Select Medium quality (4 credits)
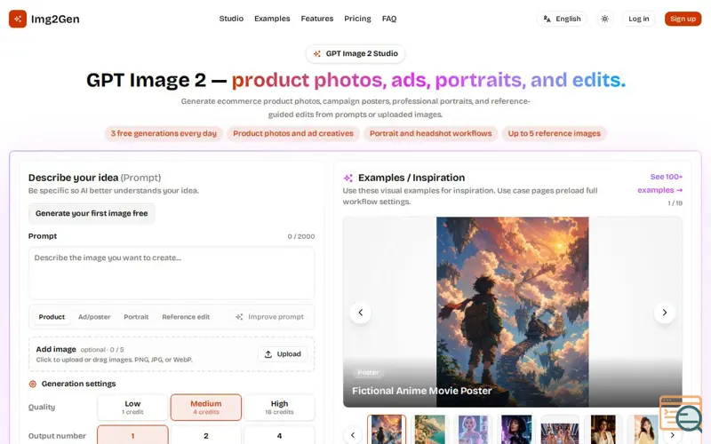The height and width of the screenshot is (444, 711). click(206, 407)
